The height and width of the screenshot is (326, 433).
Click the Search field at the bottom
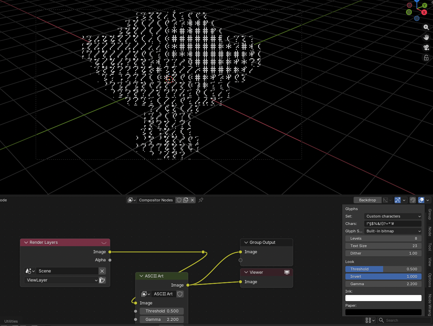point(404,320)
